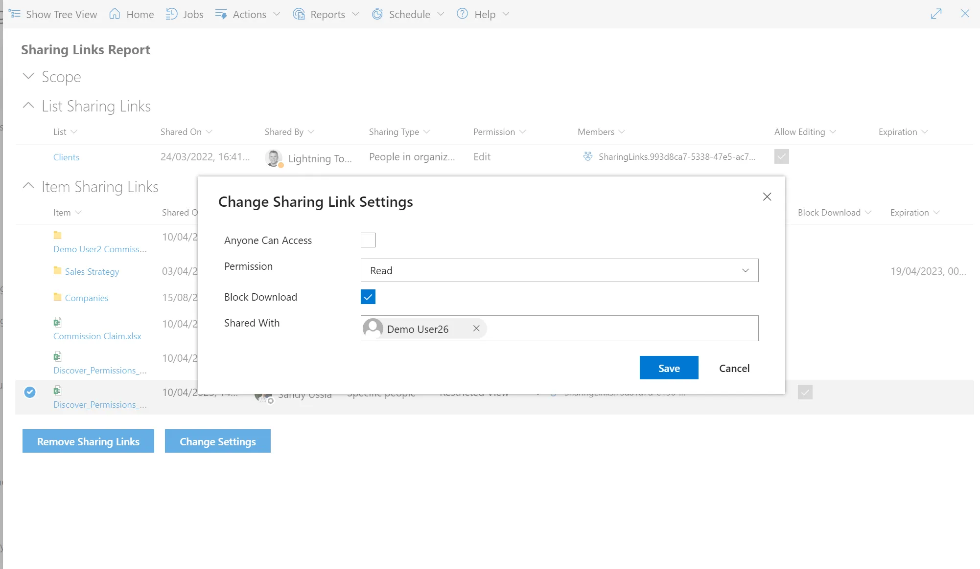Click the members group icon beside SharingLinks.993d8ca7
This screenshot has width=980, height=569.
pyautogui.click(x=587, y=156)
